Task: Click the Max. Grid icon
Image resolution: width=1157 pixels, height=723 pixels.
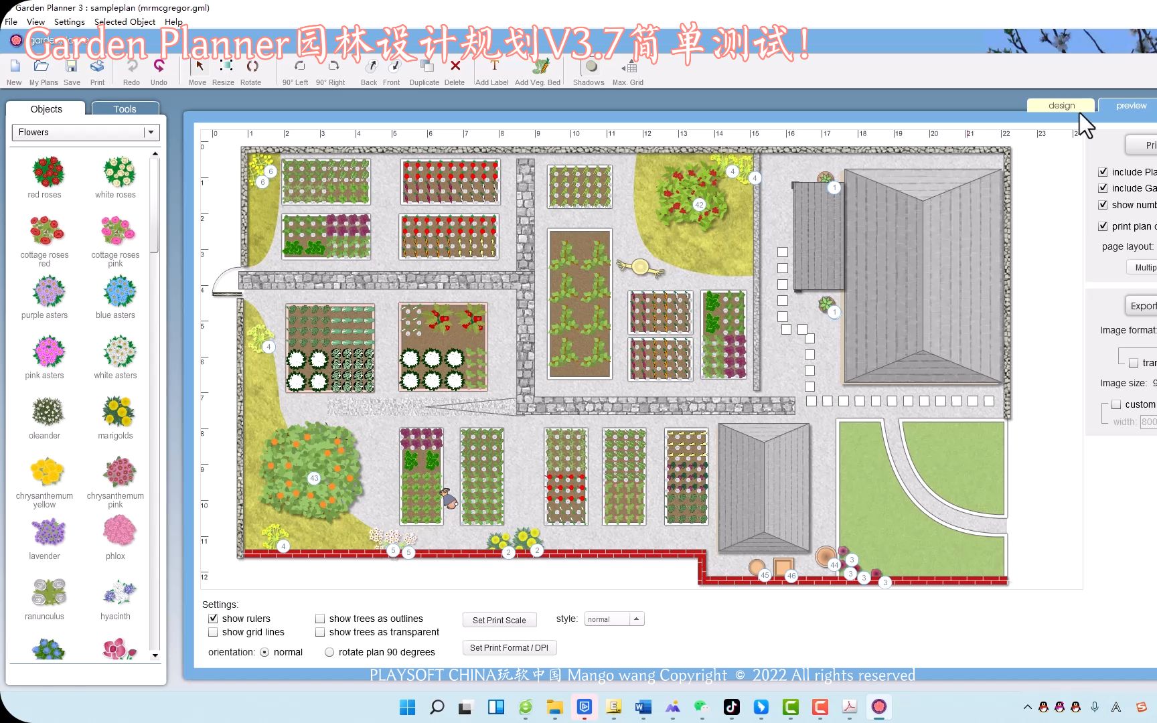Action: point(629,67)
